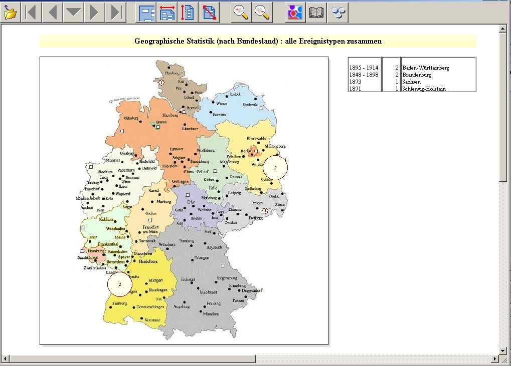Viewport: 511px width, 366px height.
Task: Click Stuttgart label on the map
Action: point(155,280)
